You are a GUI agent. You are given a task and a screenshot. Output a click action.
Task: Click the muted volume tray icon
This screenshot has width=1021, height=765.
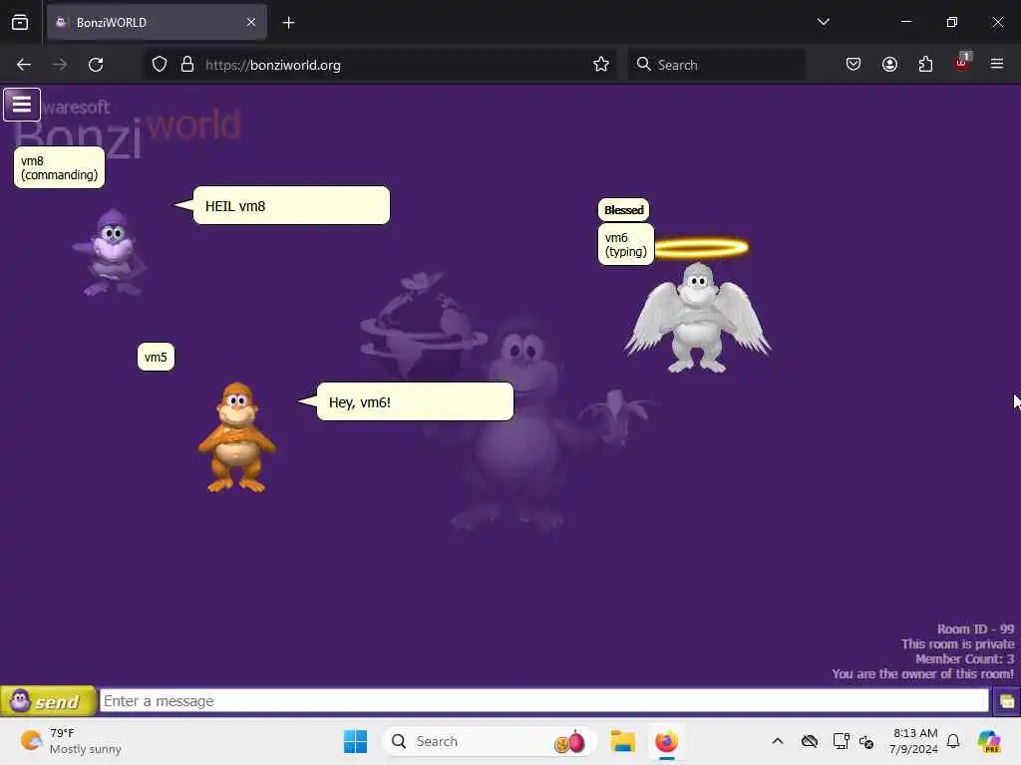click(866, 741)
